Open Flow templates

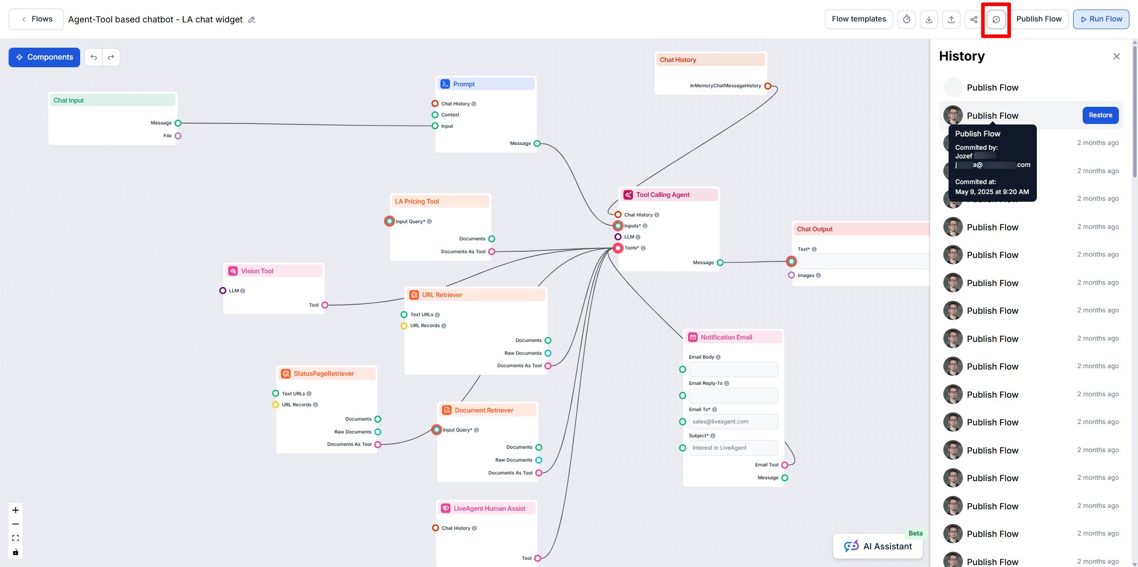click(x=858, y=19)
